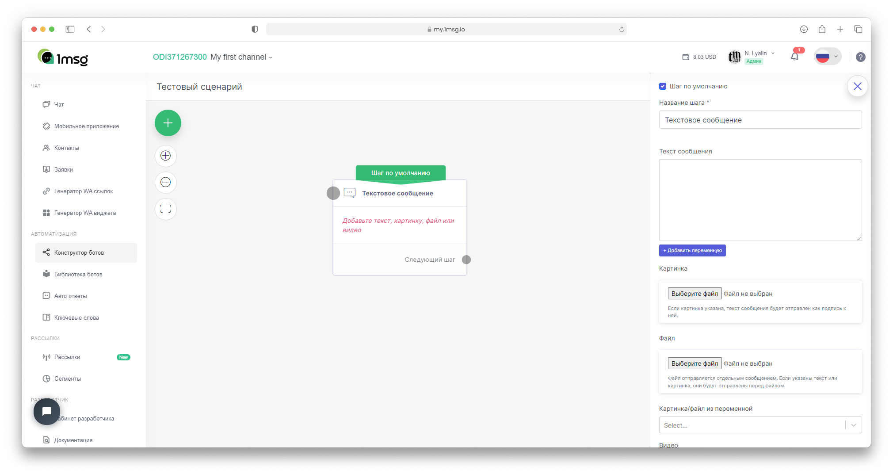Viewport: 893px width, 474px height.
Task: Click the account balance wallet icon
Action: (x=686, y=57)
